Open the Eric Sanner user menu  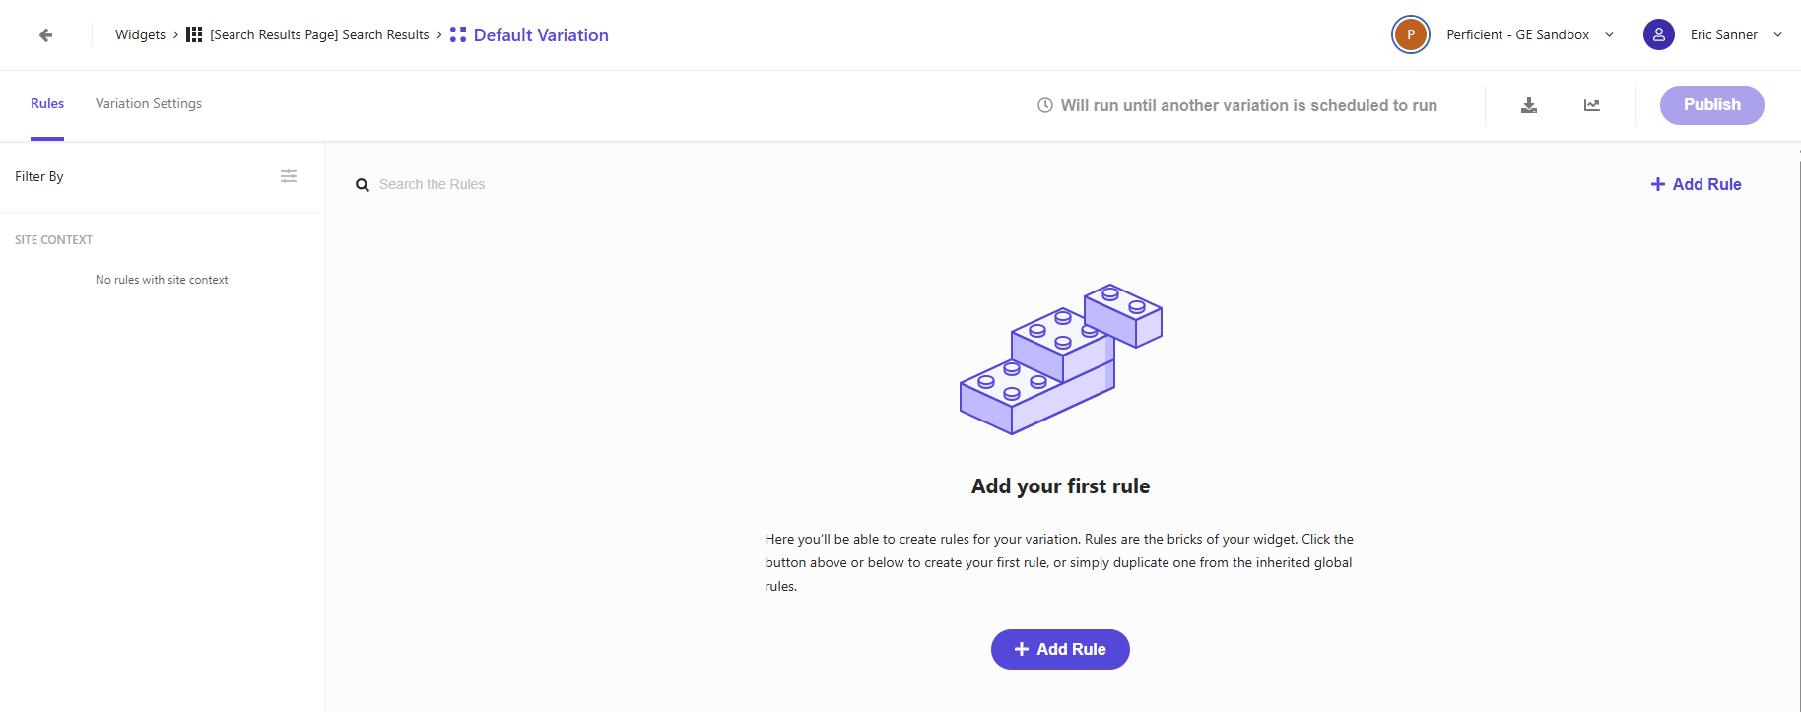click(x=1778, y=34)
